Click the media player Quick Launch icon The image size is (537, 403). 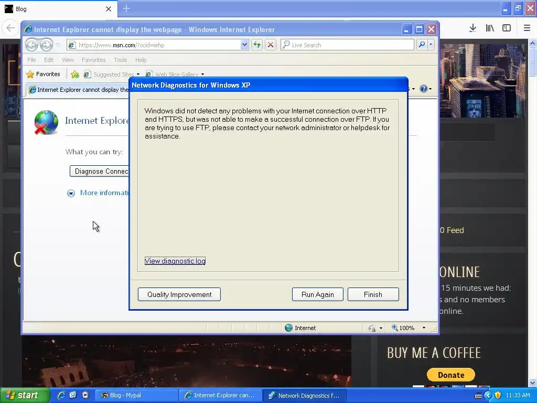[85, 395]
